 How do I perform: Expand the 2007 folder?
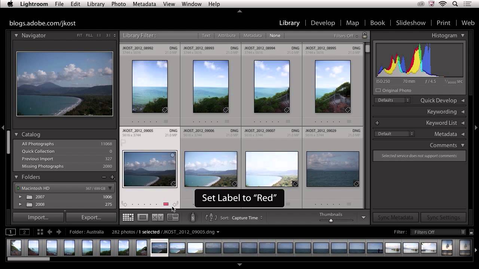coord(20,197)
